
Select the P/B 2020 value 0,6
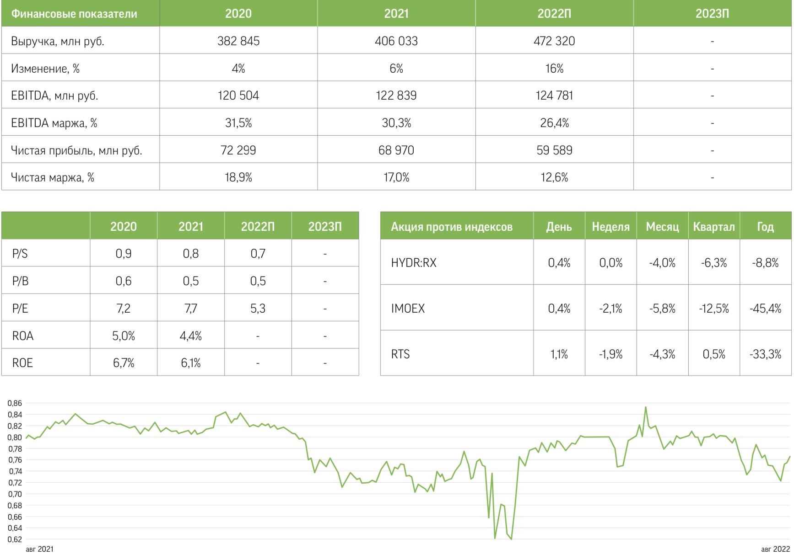(x=124, y=281)
